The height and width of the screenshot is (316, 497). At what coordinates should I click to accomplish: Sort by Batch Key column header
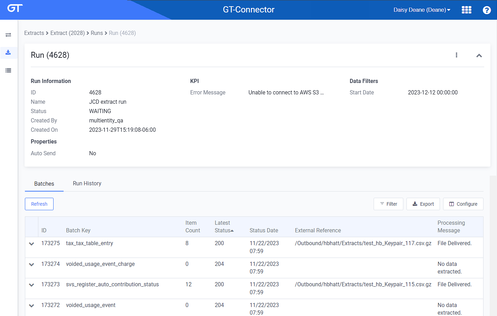[x=78, y=230]
